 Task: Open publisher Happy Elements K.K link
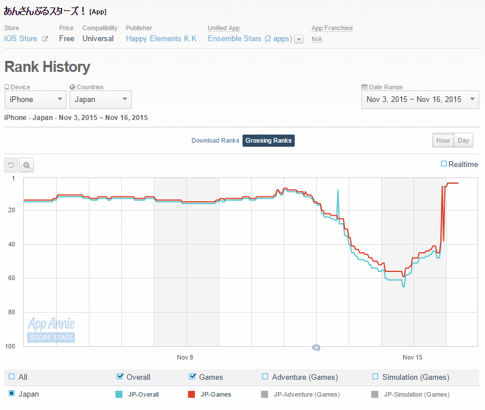pos(161,39)
